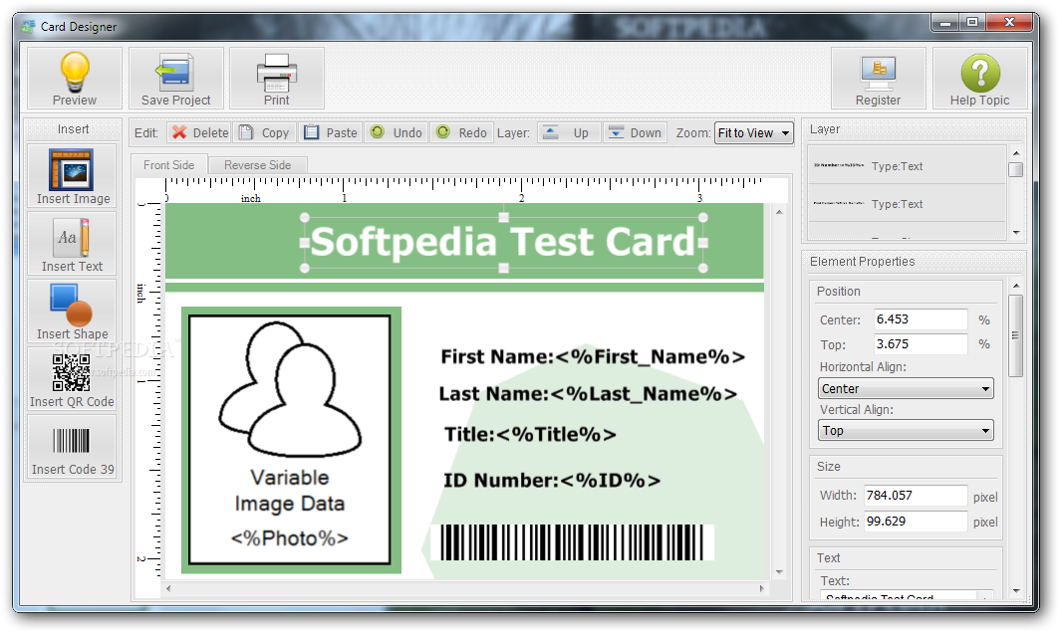The image size is (1060, 633).
Task: Select the ID Number text element
Action: [x=552, y=481]
